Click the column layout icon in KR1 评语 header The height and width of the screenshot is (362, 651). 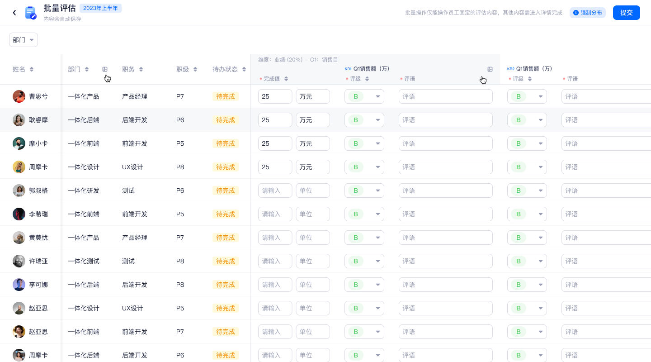490,69
